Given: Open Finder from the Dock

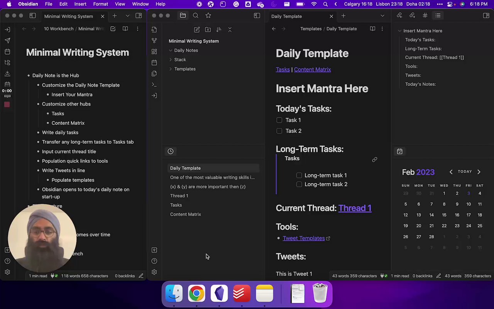Looking at the screenshot, I should 174,294.
